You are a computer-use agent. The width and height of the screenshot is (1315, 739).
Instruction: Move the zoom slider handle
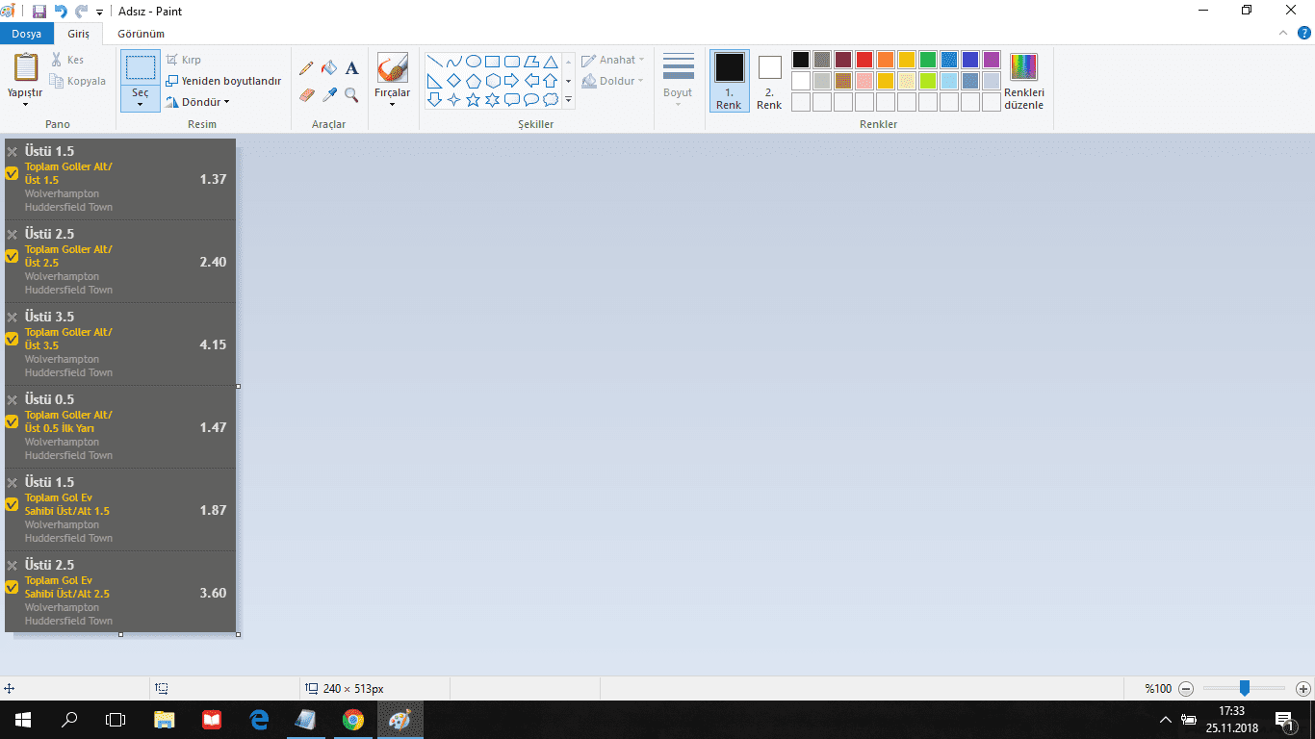click(x=1244, y=688)
